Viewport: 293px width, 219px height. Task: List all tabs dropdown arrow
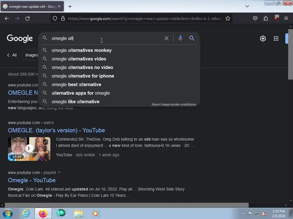point(247,6)
